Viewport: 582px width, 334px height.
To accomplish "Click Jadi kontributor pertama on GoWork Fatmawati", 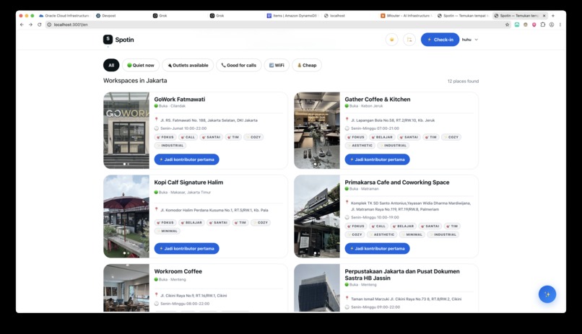I will click(187, 159).
